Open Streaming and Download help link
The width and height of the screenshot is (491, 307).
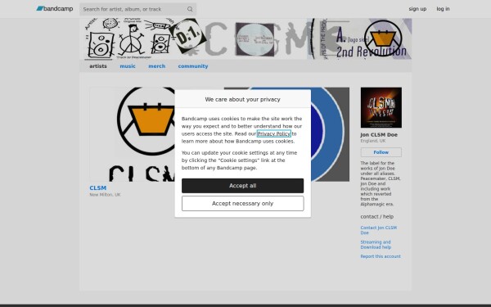376,245
